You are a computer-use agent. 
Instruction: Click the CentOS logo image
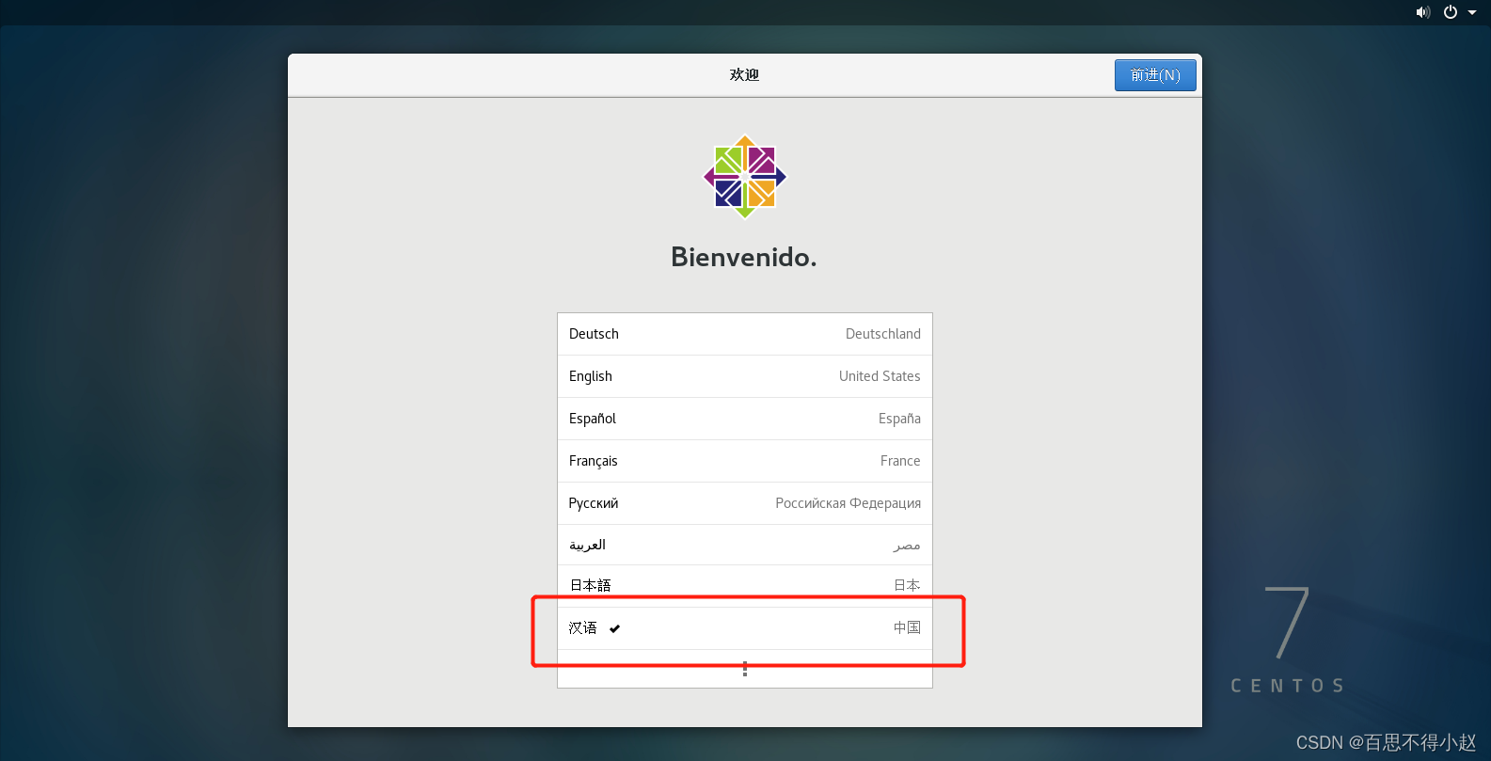pyautogui.click(x=745, y=177)
